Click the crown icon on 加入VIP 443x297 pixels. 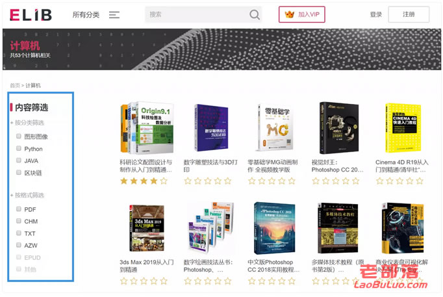289,14
